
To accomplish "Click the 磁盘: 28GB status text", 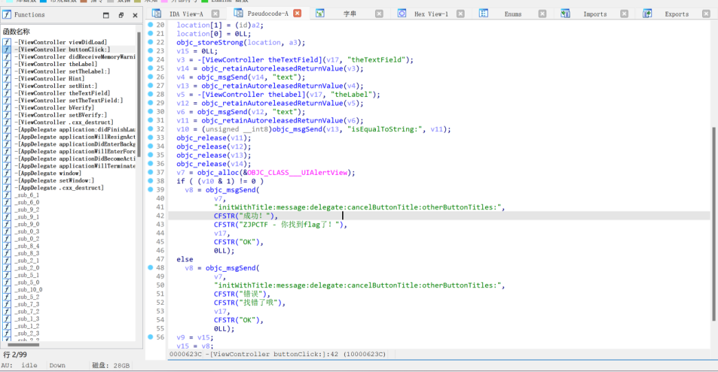I will 111,366.
